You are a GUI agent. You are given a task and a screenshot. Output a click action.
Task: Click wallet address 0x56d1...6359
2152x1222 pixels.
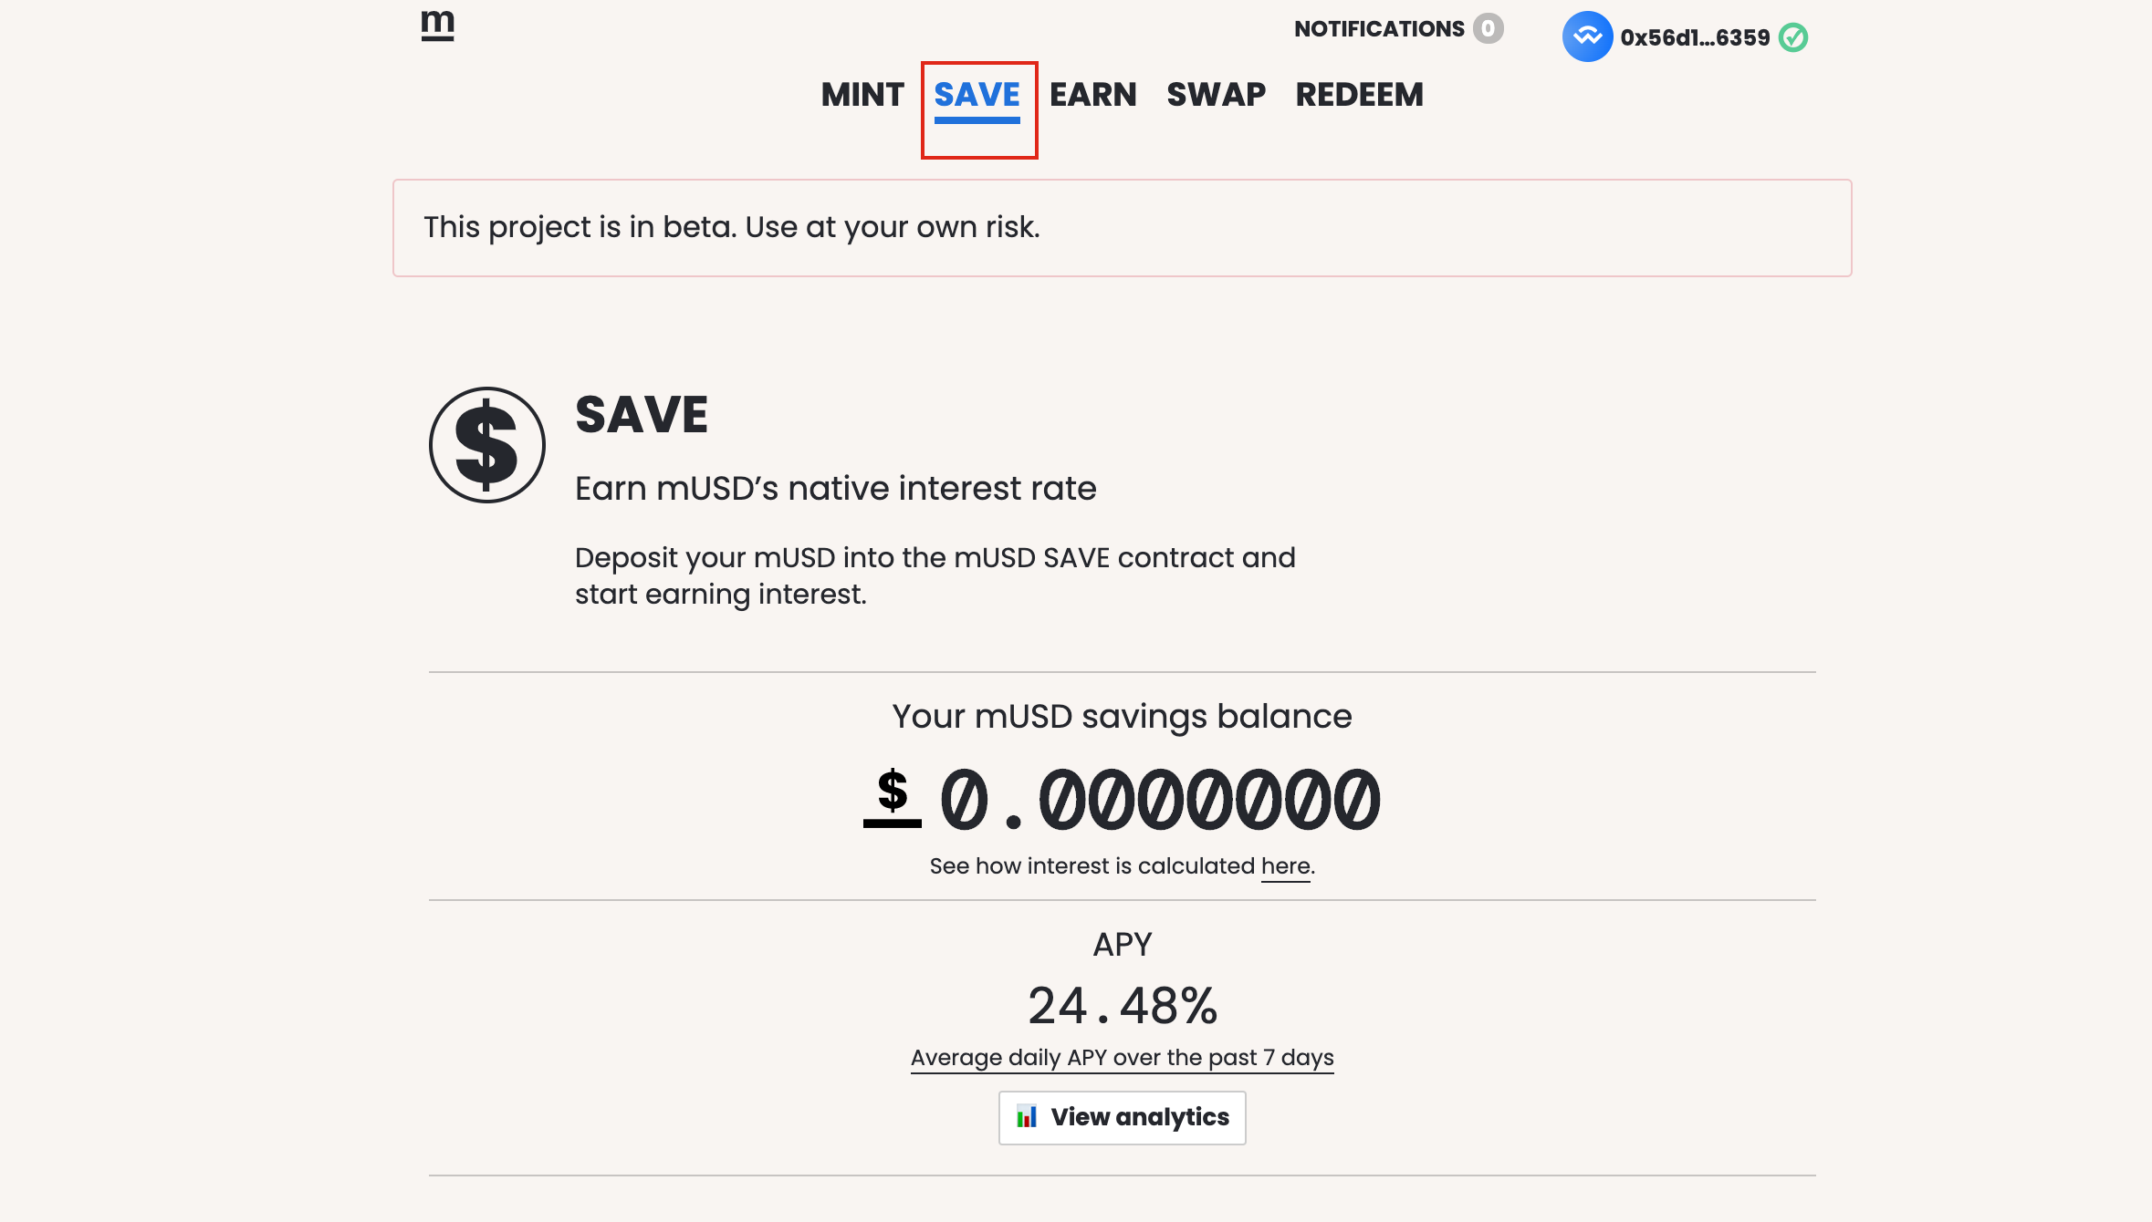pos(1695,37)
